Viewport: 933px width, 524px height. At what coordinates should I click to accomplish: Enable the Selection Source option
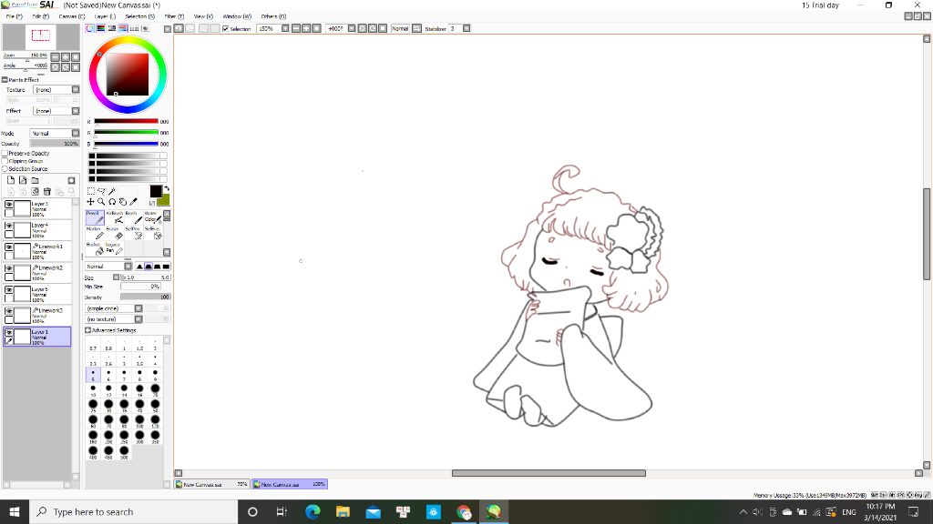(5, 168)
